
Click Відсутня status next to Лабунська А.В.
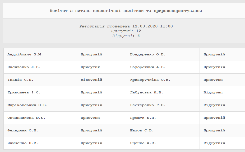click(x=213, y=92)
